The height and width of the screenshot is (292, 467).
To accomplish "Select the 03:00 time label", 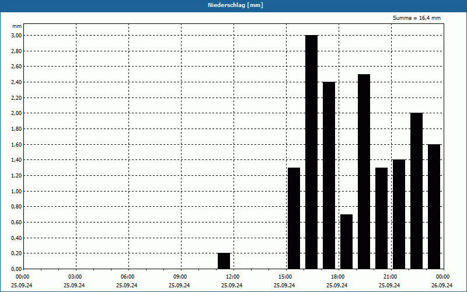I will click(75, 277).
